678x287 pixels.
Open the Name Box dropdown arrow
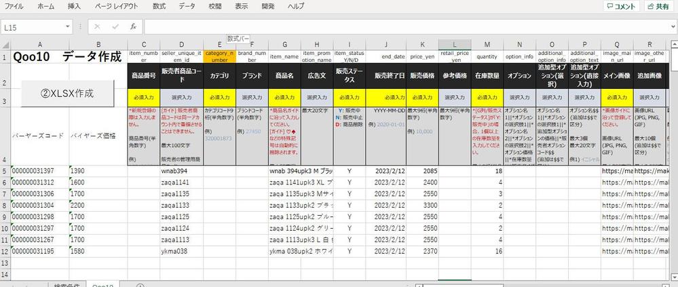point(67,26)
